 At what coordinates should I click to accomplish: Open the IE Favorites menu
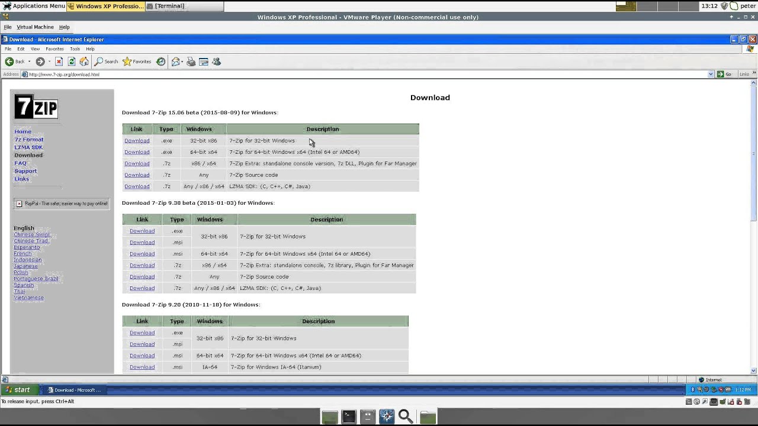54,49
